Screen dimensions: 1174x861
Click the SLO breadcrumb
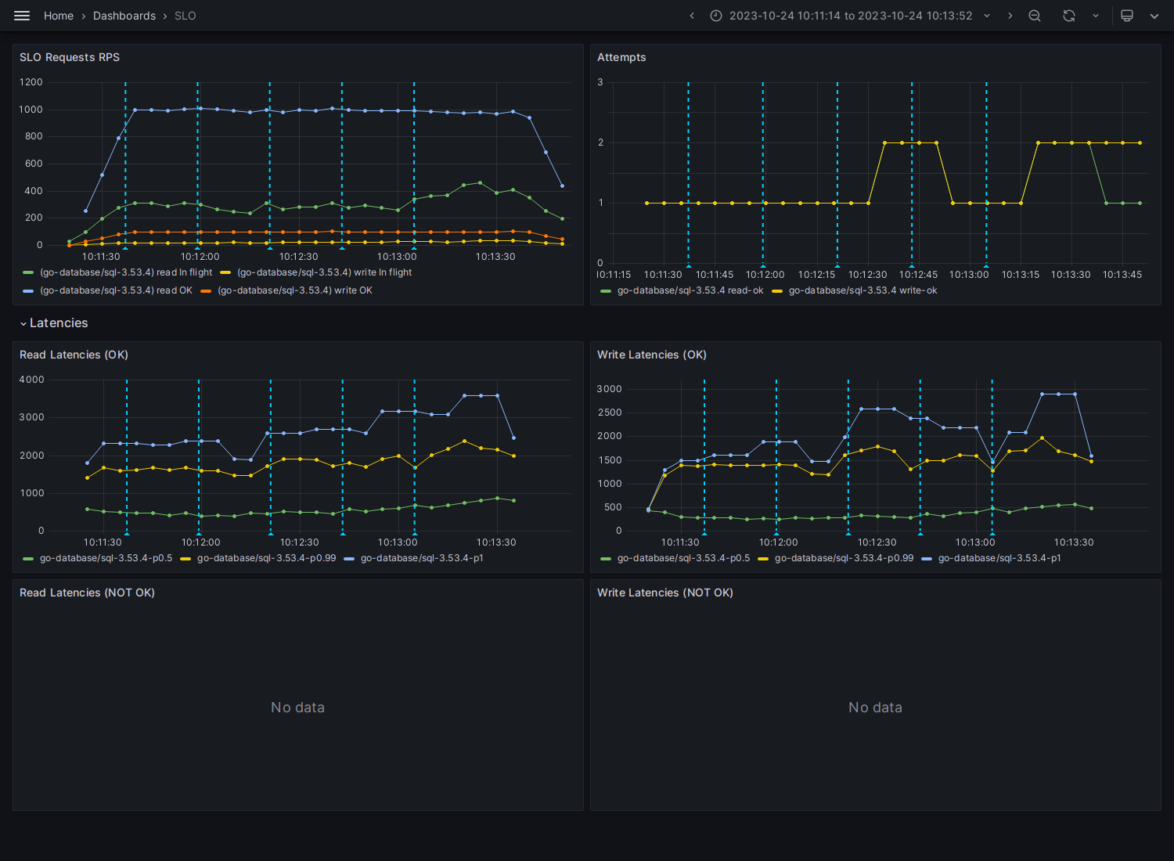(185, 16)
